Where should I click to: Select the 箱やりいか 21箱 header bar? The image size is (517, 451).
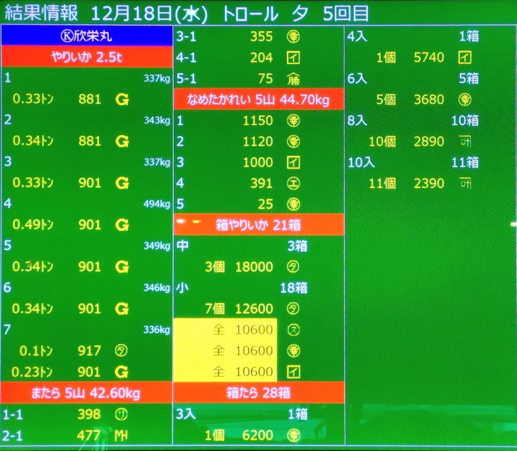click(x=258, y=225)
